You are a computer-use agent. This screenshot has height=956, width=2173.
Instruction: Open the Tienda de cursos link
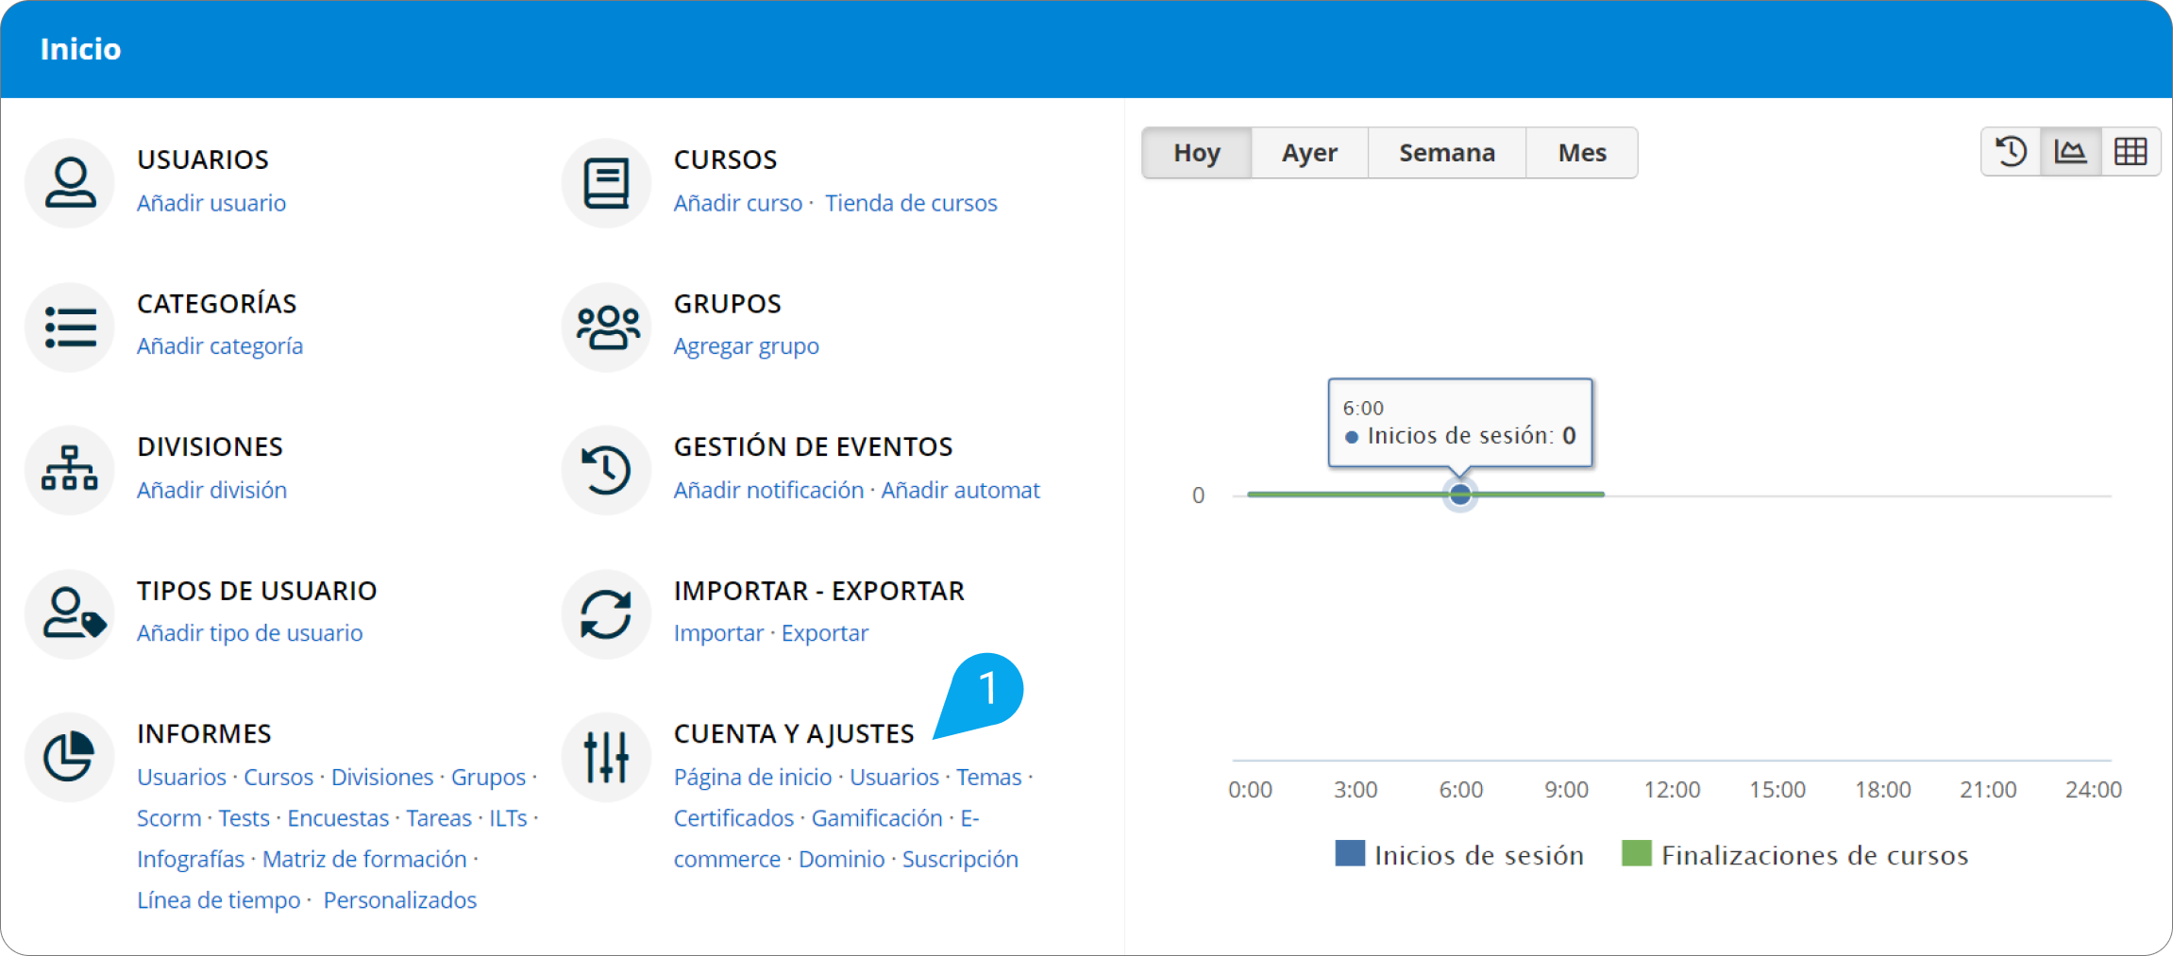tap(911, 203)
